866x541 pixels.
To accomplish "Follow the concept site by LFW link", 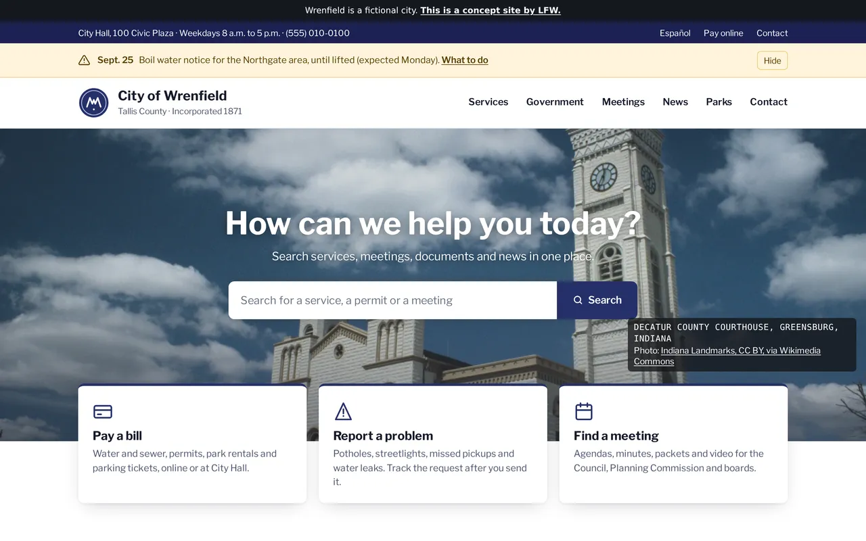I will [x=491, y=10].
